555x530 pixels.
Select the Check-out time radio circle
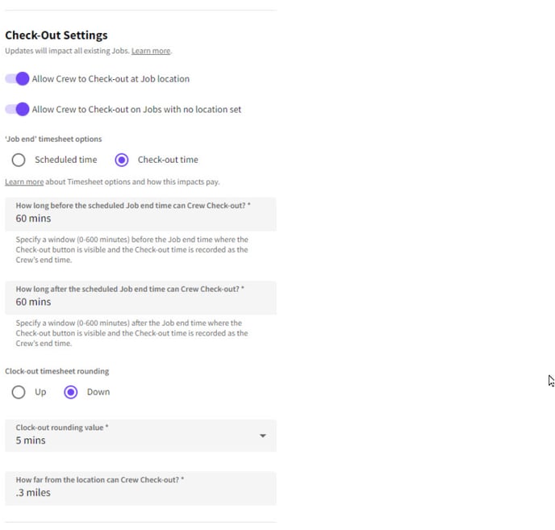(121, 160)
